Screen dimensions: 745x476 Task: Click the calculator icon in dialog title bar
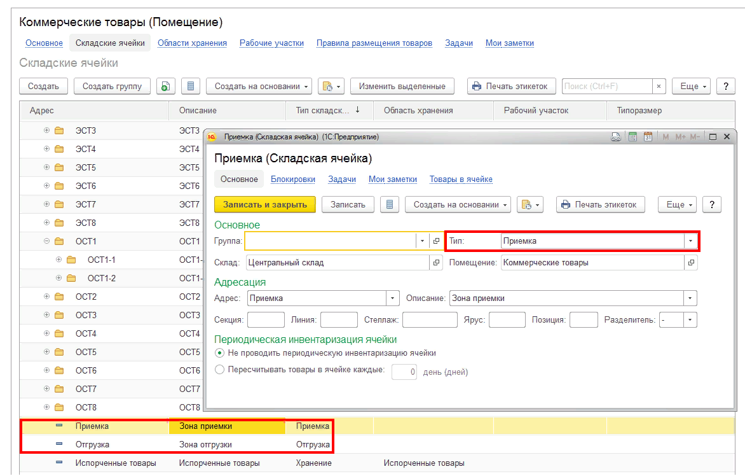632,137
